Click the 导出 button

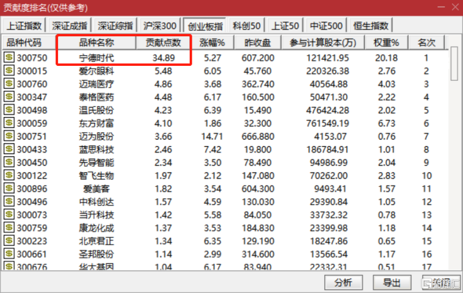pyautogui.click(x=392, y=282)
